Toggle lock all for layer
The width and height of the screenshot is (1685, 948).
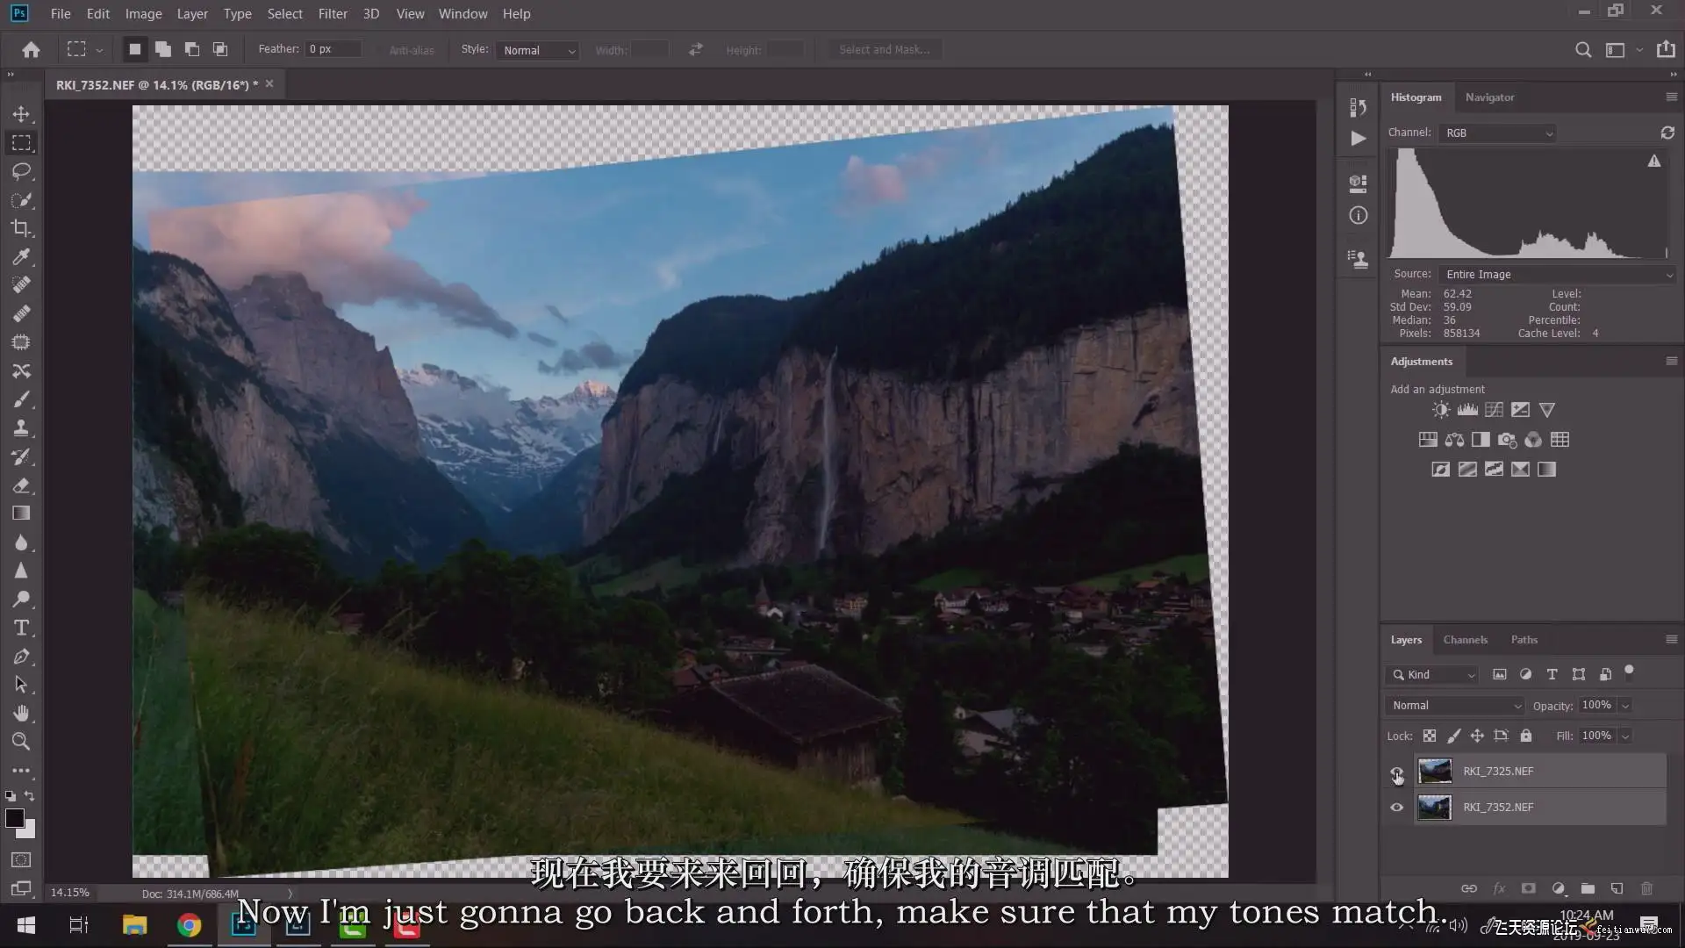coord(1526,736)
